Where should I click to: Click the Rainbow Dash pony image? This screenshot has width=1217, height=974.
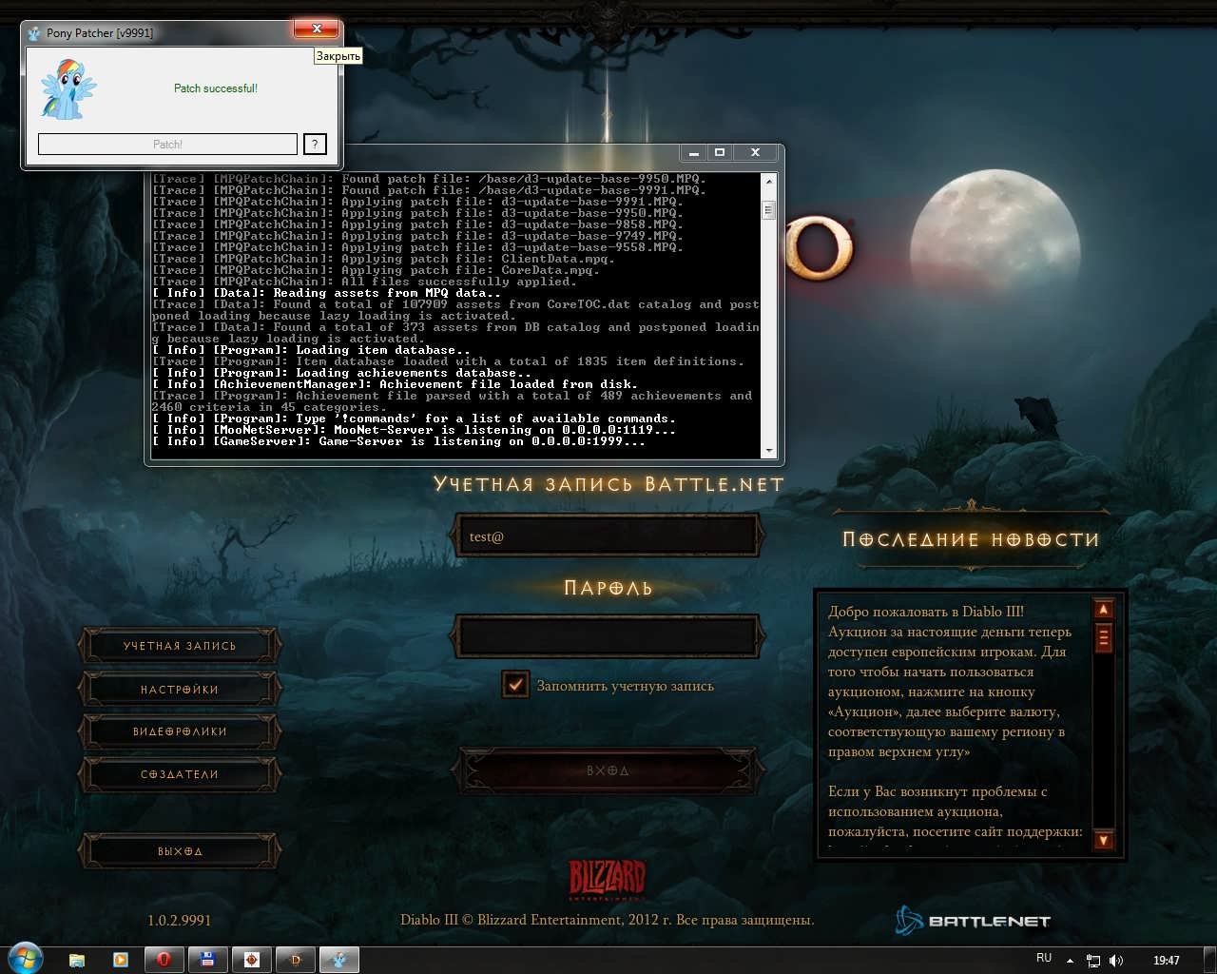68,90
